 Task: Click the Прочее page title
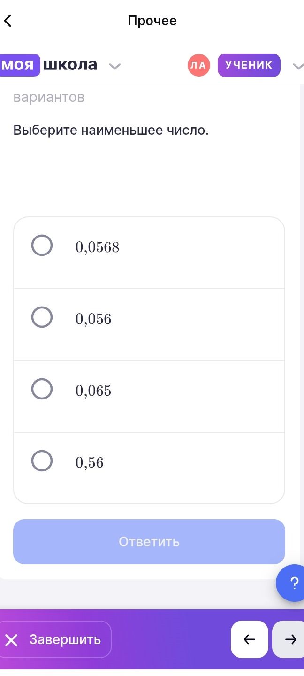click(x=152, y=21)
